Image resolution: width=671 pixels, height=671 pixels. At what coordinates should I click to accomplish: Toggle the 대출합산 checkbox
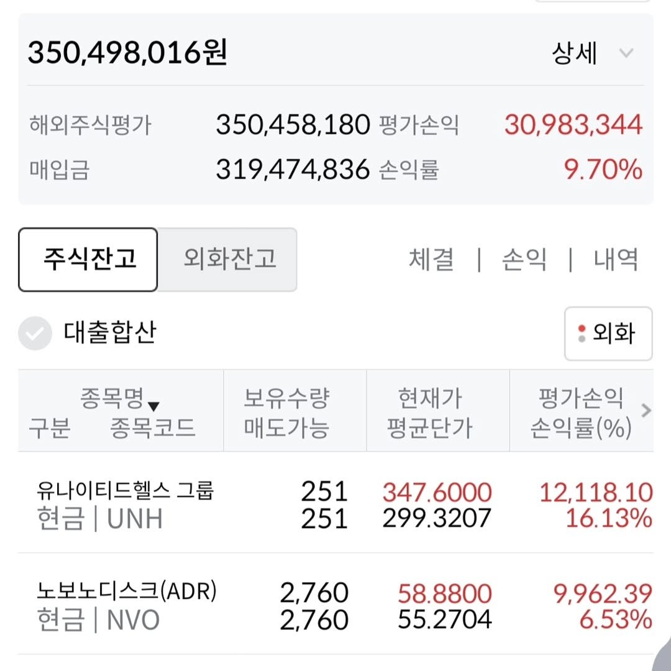pos(35,334)
